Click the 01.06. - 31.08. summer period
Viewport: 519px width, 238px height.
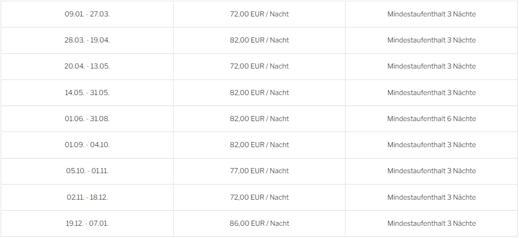pos(87,119)
